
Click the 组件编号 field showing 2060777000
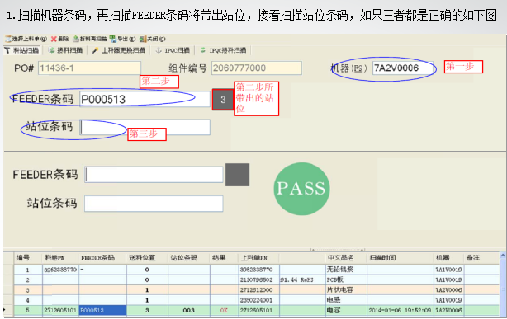(257, 68)
